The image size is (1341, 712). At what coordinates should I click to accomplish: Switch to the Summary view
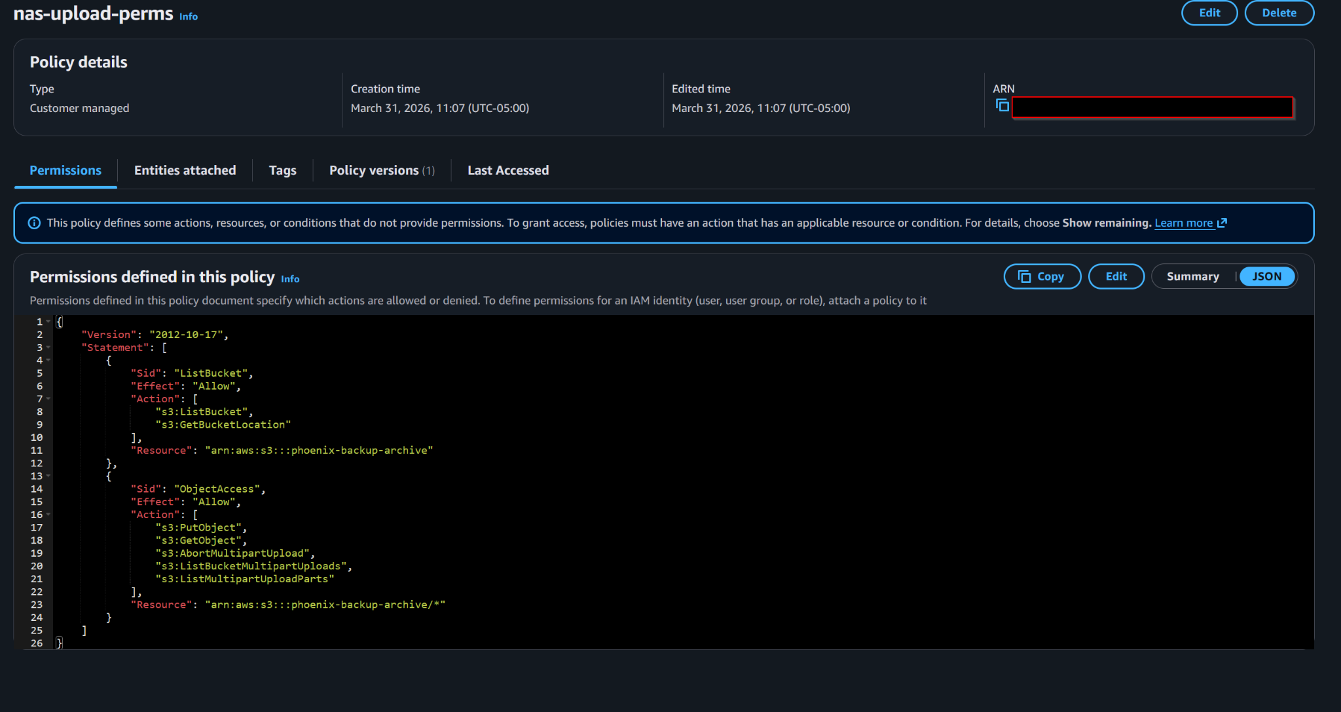[x=1192, y=276]
